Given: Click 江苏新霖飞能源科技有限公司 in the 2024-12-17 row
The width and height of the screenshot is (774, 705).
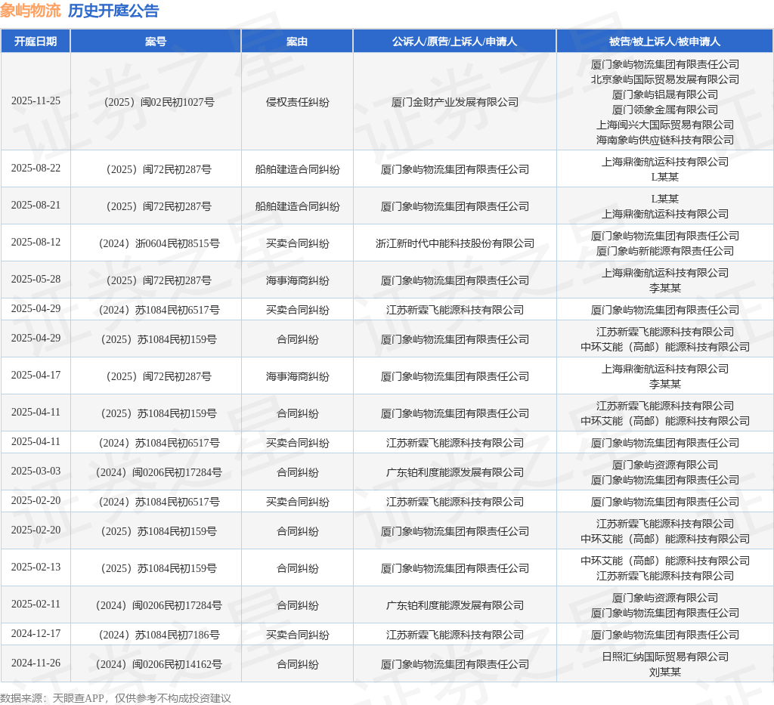Looking at the screenshot, I should click(454, 635).
